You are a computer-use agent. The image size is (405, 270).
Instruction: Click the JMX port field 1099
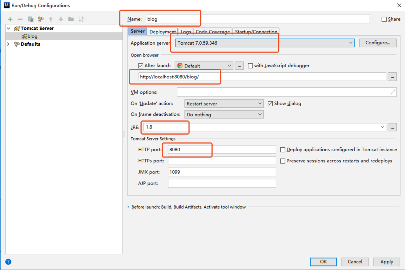click(222, 172)
